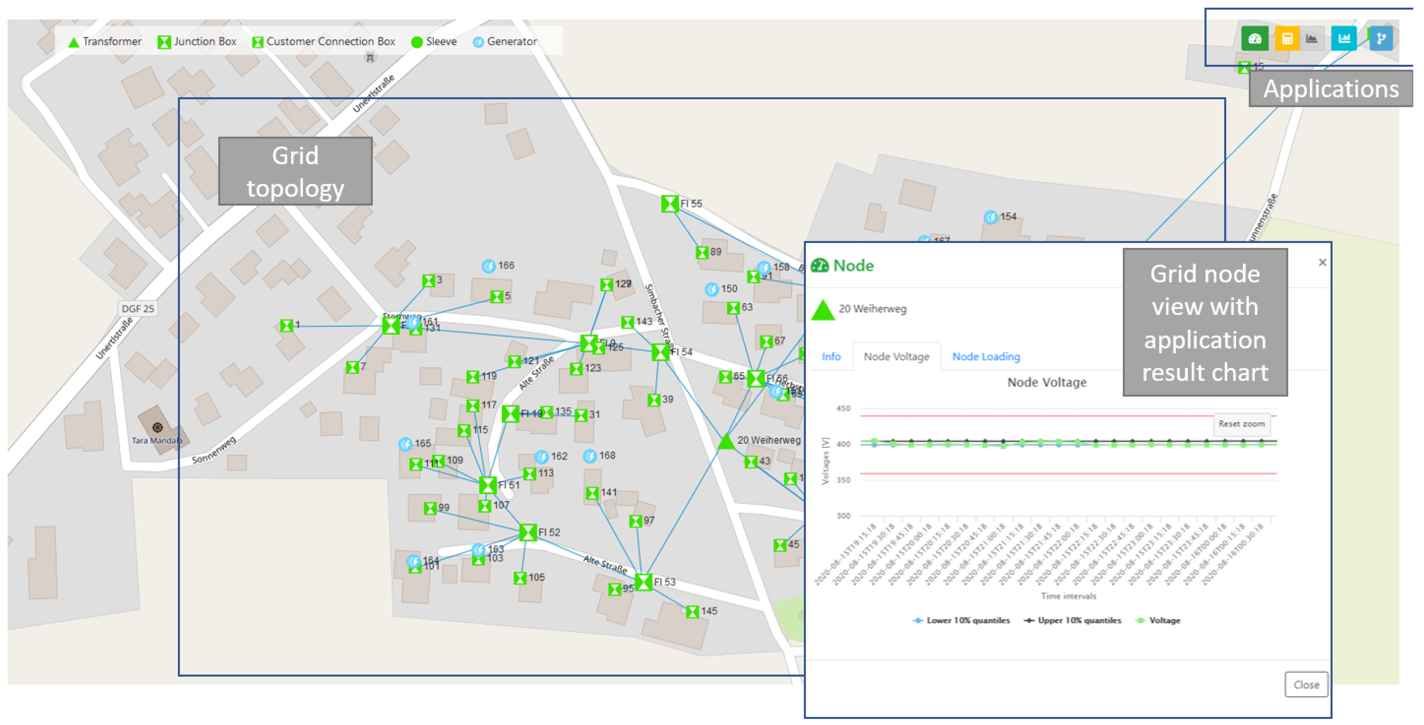This screenshot has width=1424, height=725.
Task: Click junction box FI 52 marker
Action: [528, 533]
